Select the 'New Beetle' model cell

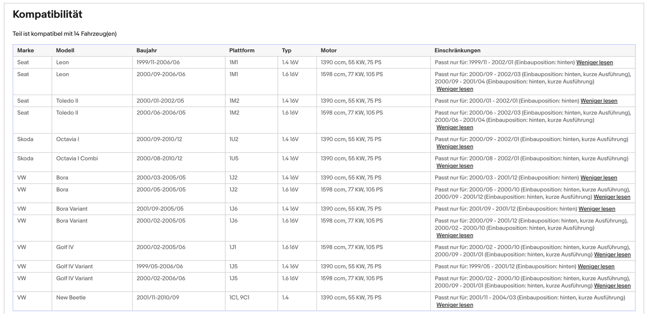point(71,298)
